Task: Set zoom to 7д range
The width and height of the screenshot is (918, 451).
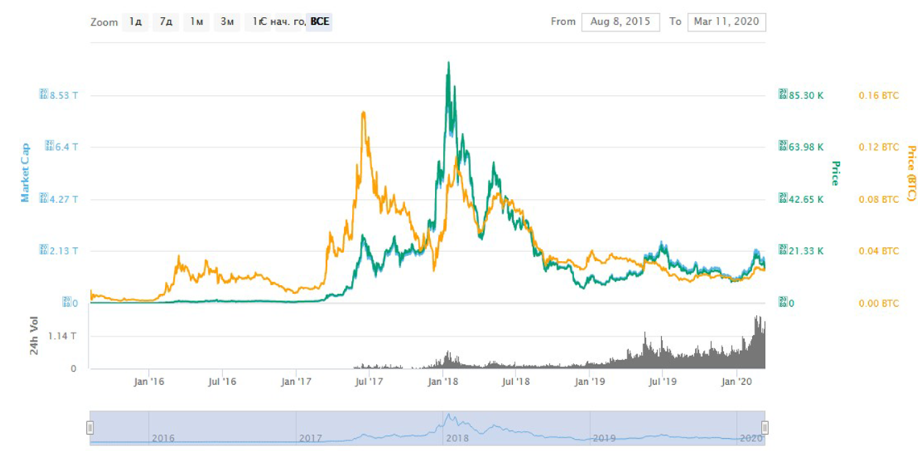Action: (x=166, y=22)
